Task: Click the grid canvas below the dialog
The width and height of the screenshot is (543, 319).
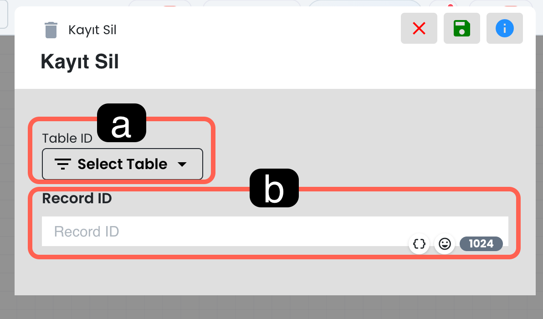Action: tap(273, 308)
